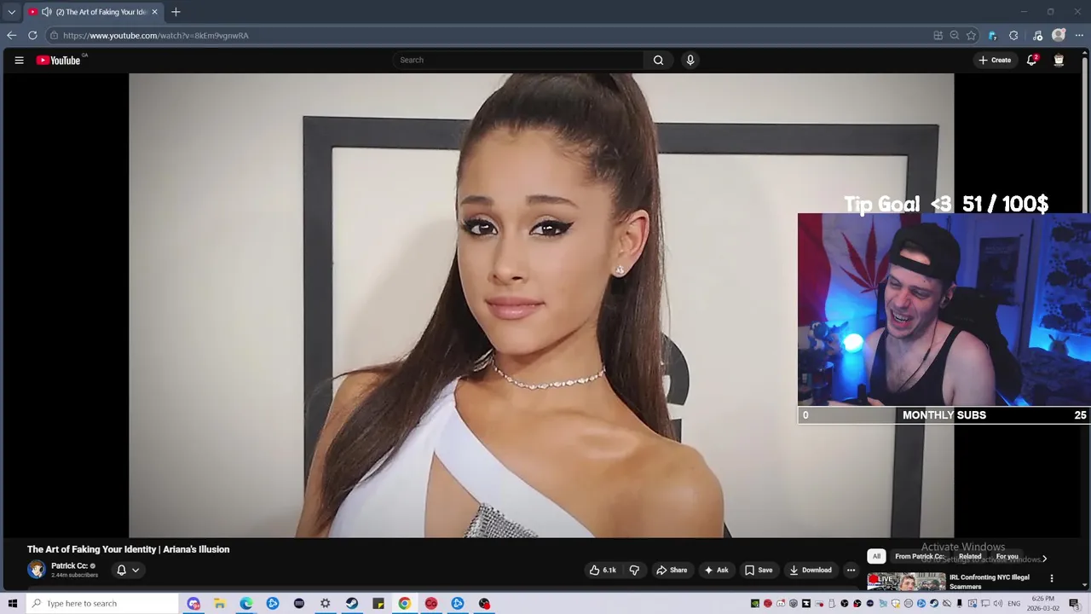
Task: Open Chrome from the taskbar
Action: click(404, 604)
